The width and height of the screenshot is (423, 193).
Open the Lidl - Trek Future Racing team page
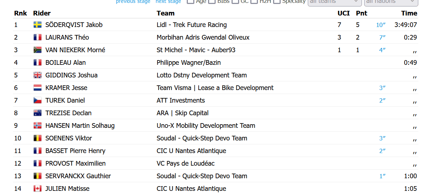tap(191, 25)
